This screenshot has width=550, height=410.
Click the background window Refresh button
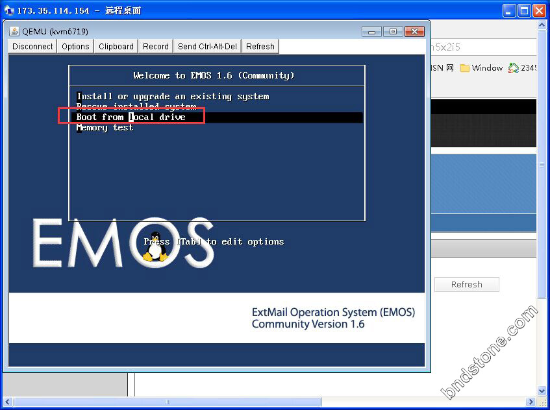(x=466, y=285)
